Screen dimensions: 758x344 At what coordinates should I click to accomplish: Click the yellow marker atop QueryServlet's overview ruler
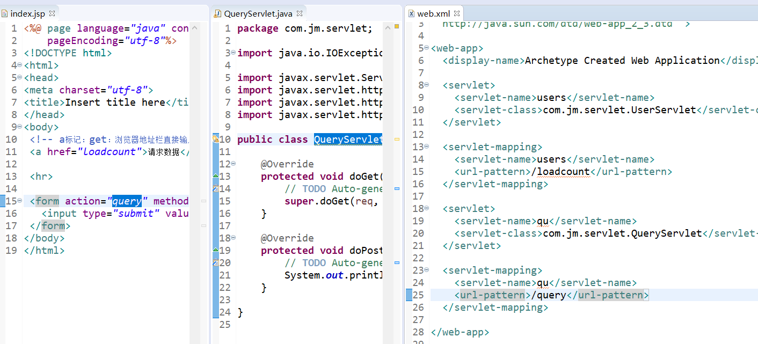[x=396, y=26]
